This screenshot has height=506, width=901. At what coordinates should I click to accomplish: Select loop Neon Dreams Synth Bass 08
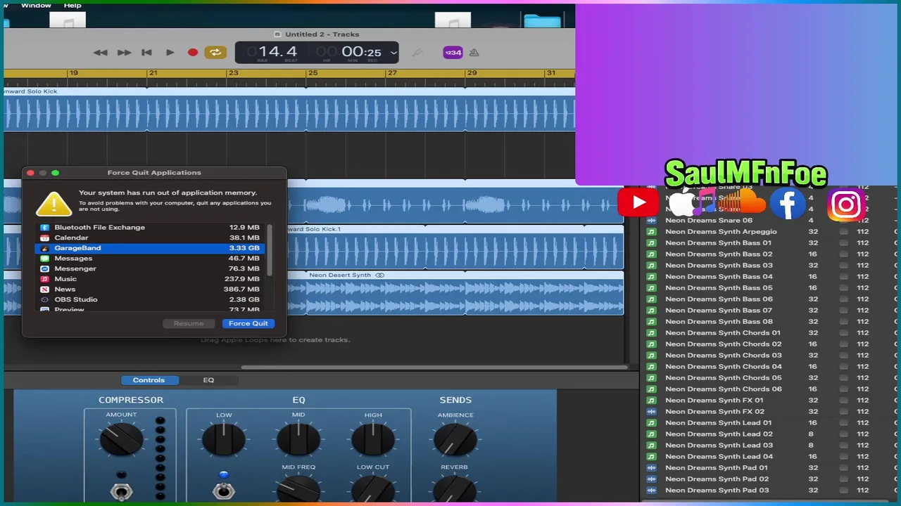[719, 321]
